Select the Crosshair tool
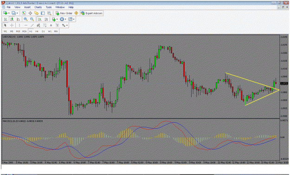This screenshot has height=175, width=290. (12, 25)
